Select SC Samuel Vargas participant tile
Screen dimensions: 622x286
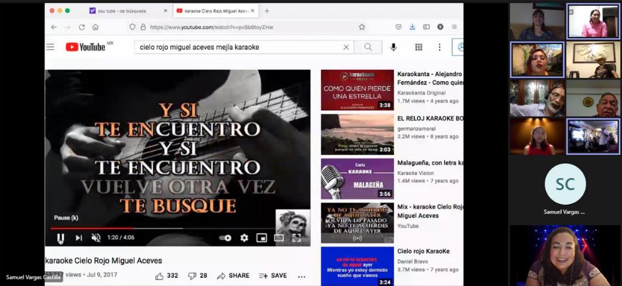tap(565, 190)
